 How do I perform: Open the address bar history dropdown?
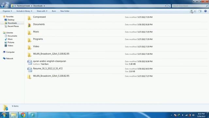click(166, 6)
